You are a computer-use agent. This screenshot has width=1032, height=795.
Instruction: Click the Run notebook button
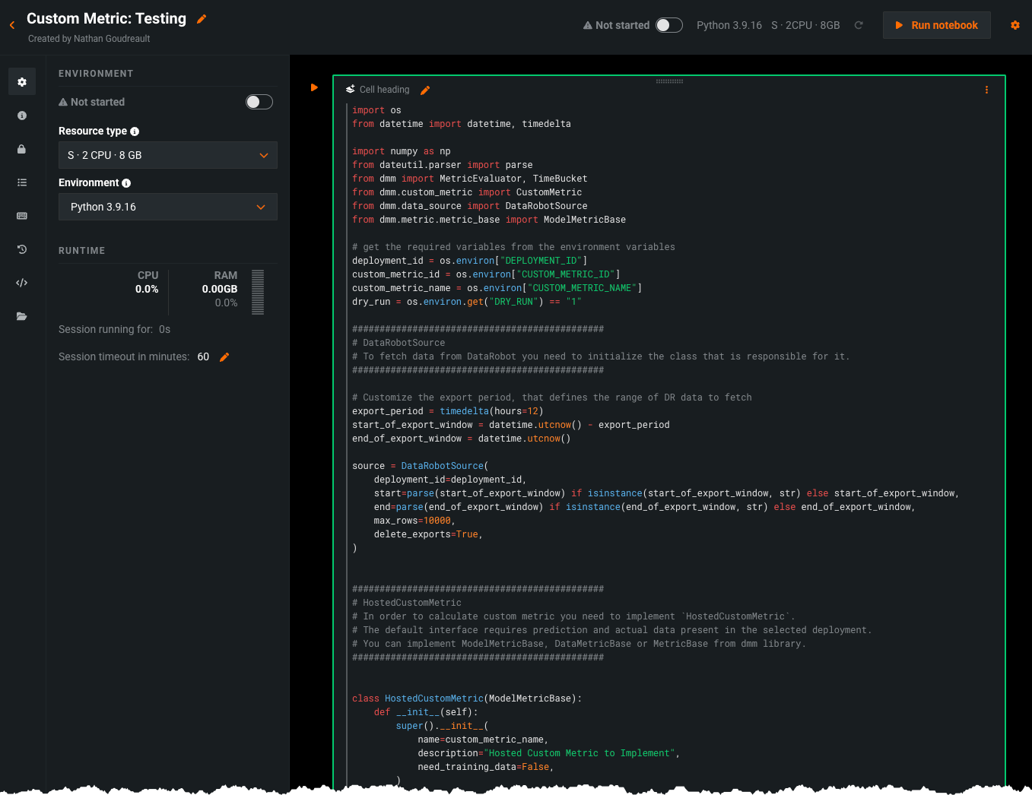(x=936, y=25)
